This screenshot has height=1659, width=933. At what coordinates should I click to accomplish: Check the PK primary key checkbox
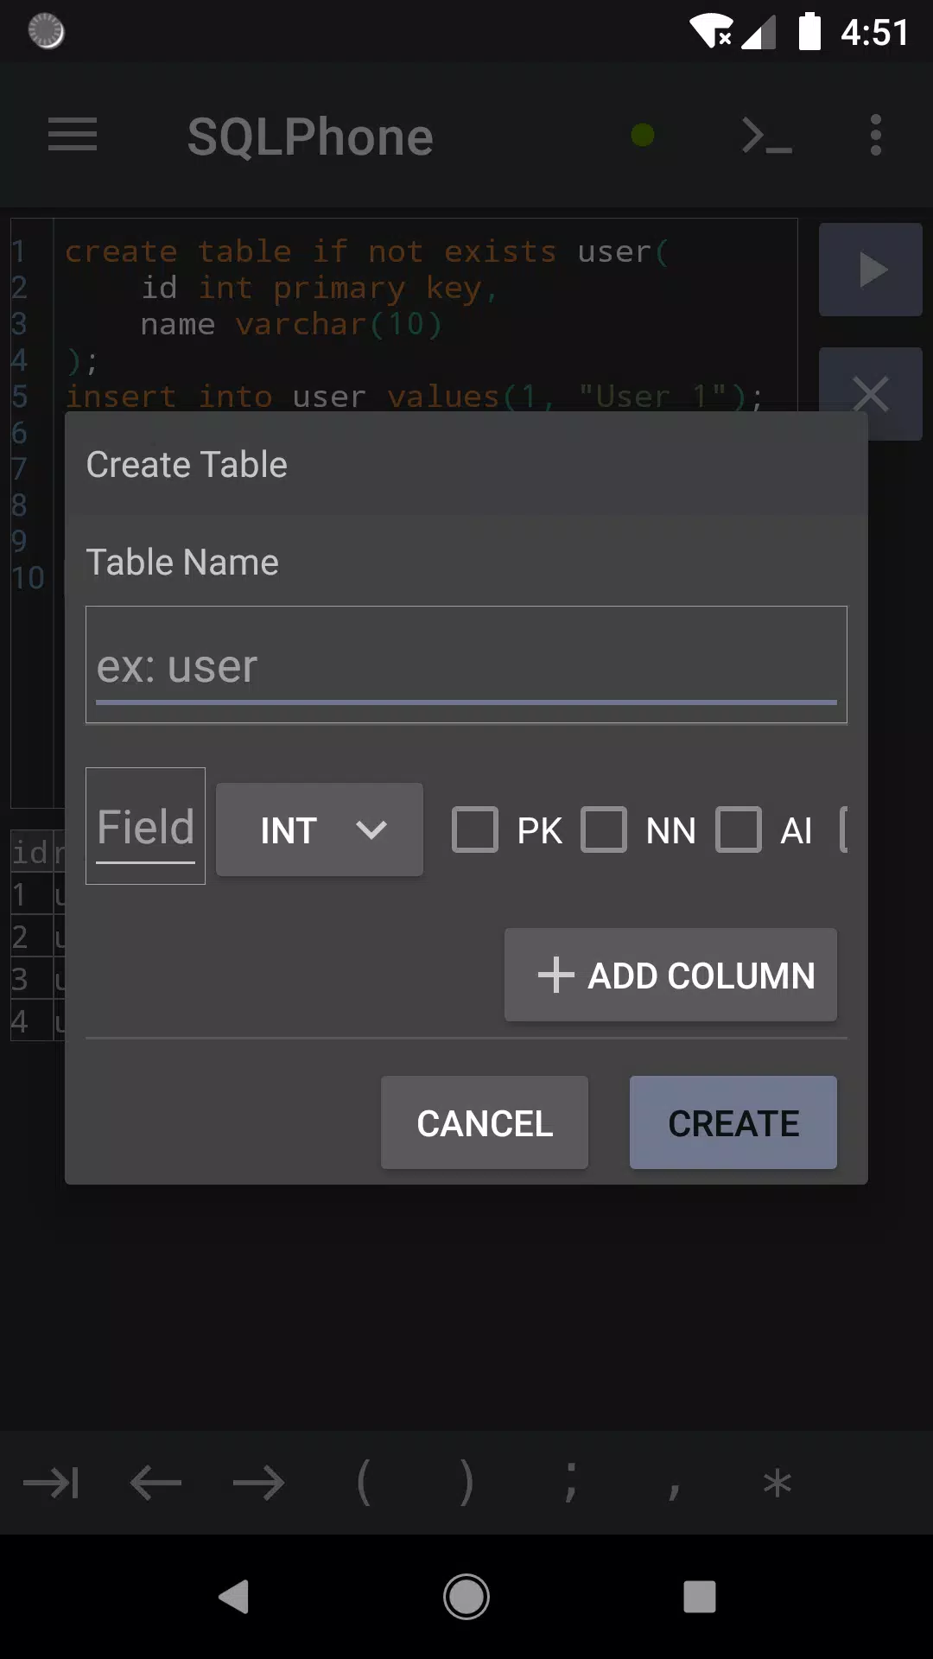pyautogui.click(x=475, y=829)
